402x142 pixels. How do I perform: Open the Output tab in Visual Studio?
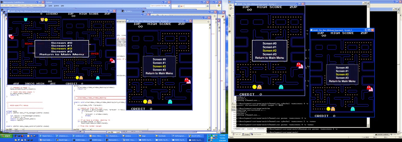[246, 134]
